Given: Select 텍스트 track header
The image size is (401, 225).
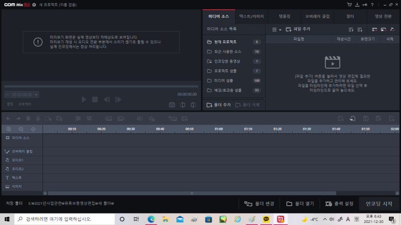Looking at the screenshot, I should (x=22, y=178).
